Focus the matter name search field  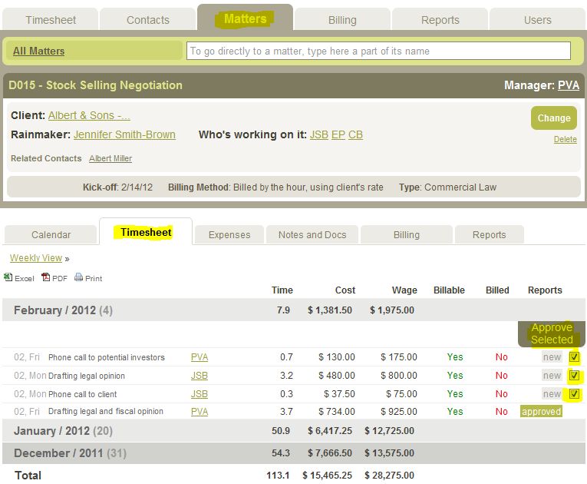[378, 51]
